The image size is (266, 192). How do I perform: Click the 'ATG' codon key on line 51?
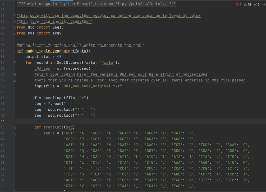(x=231, y=163)
